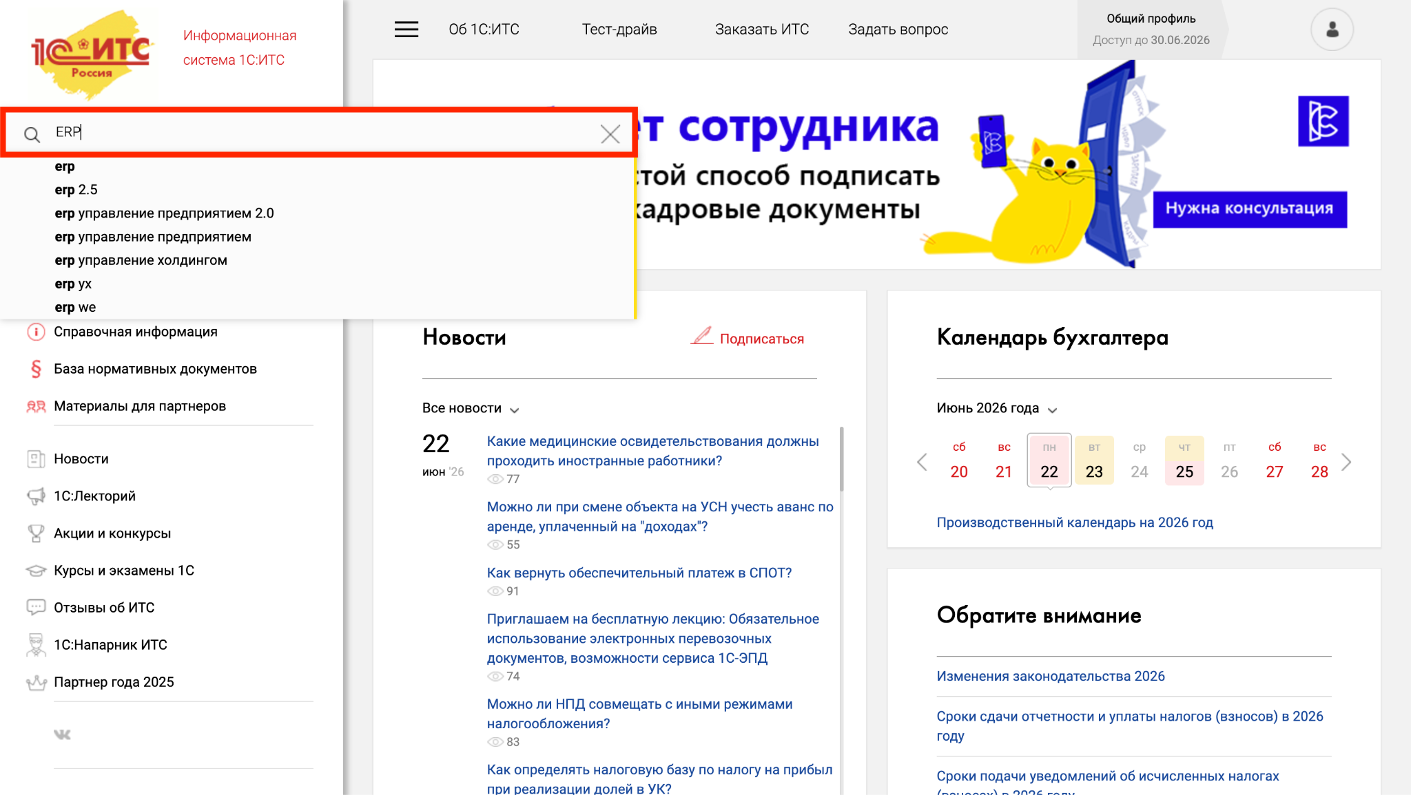
Task: Click the Курсы и экзамены graduation cap icon
Action: pyautogui.click(x=36, y=571)
